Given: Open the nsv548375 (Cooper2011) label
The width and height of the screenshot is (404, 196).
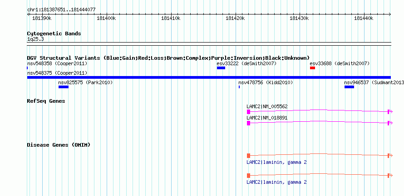Looking at the screenshot, I should point(57,73).
